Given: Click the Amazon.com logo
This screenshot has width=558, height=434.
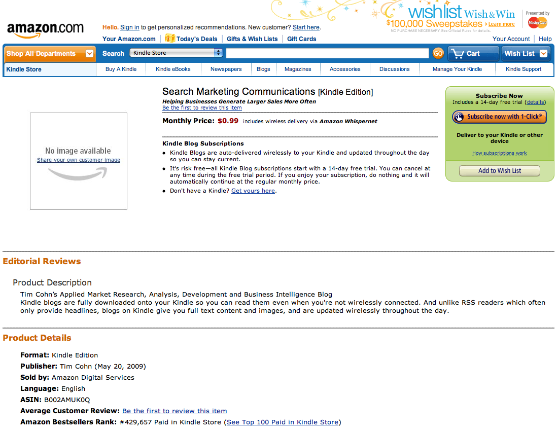Looking at the screenshot, I should click(45, 29).
